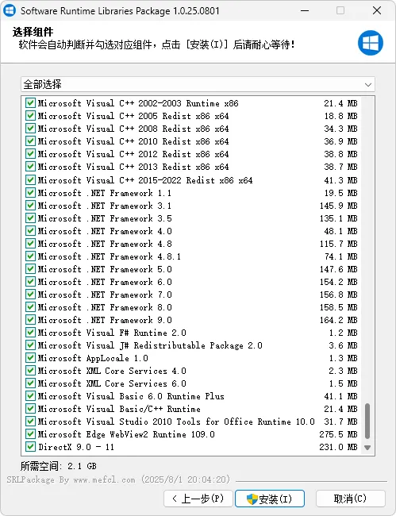Screen dimensions: 396x516
Task: Uncheck the .NET Framework 7.0 checkbox
Action: click(30, 295)
